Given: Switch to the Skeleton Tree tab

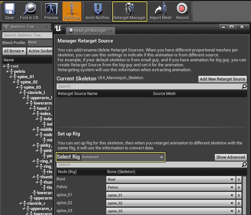Looking at the screenshot, I should pos(23,27).
